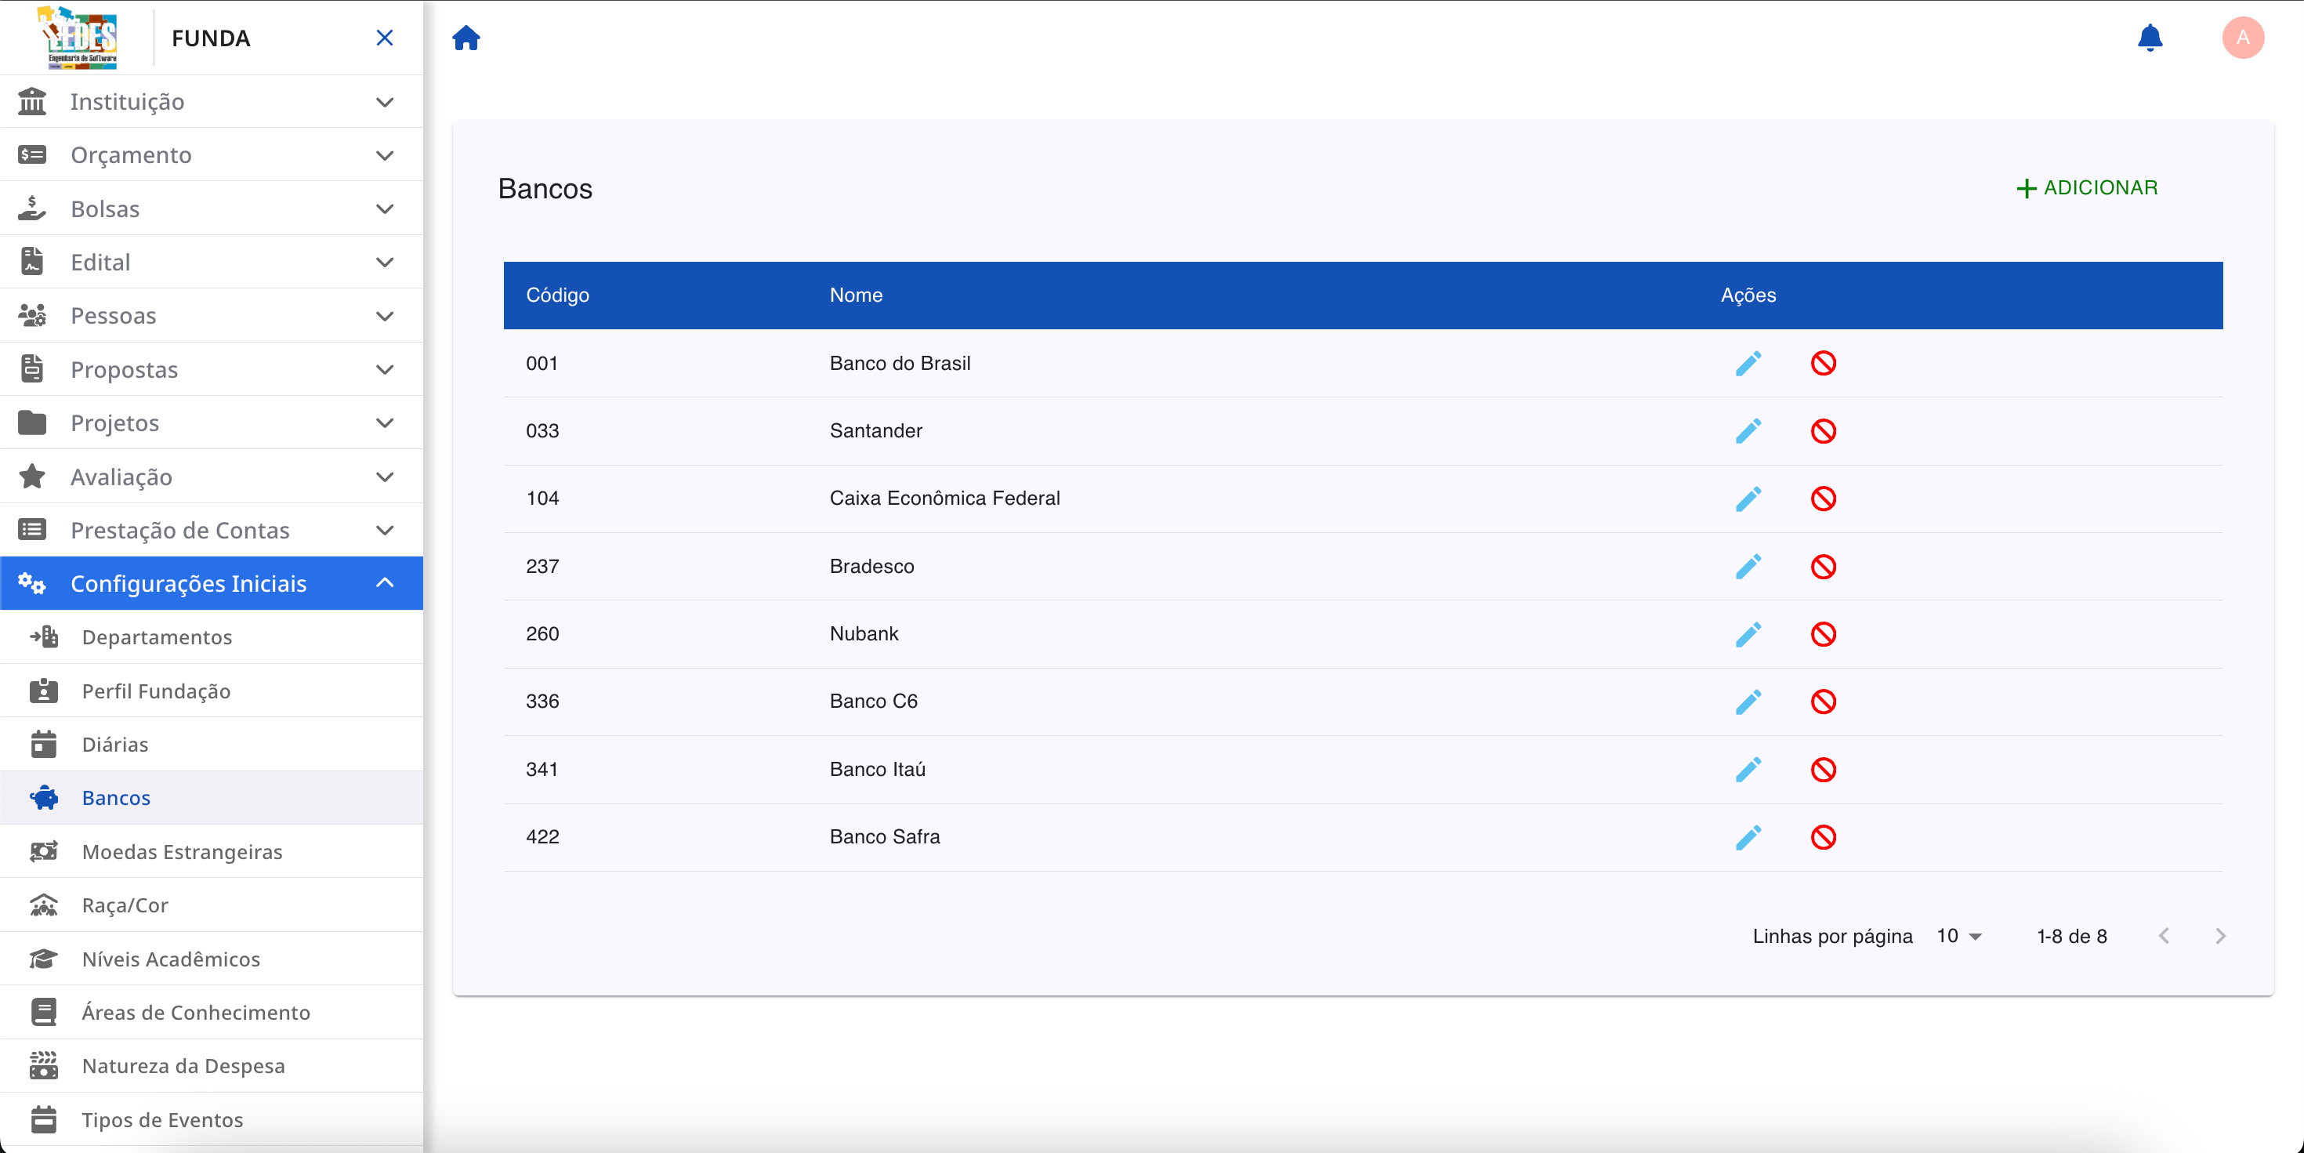The height and width of the screenshot is (1153, 2304).
Task: Expand the Orçamento section
Action: [x=211, y=156]
